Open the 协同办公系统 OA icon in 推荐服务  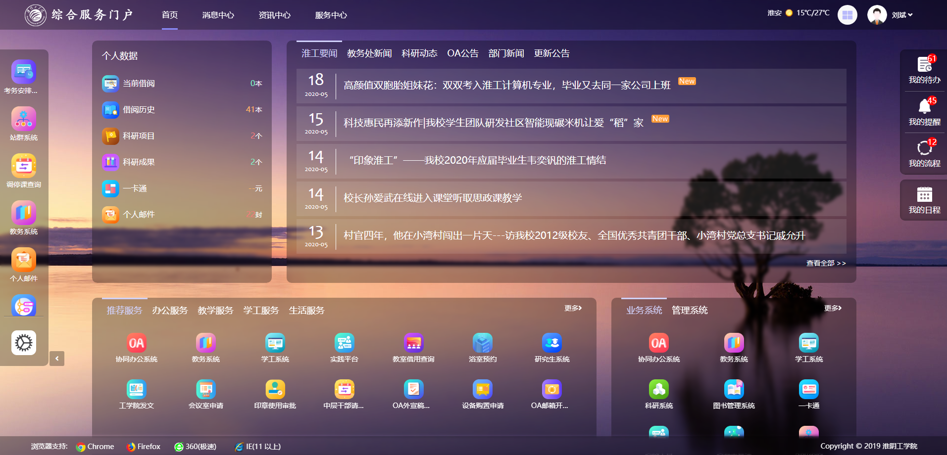(x=136, y=343)
